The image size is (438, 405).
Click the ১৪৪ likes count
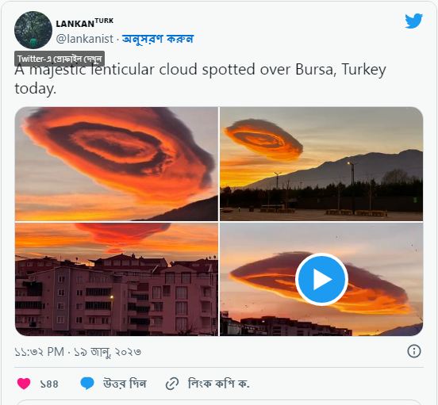49,384
